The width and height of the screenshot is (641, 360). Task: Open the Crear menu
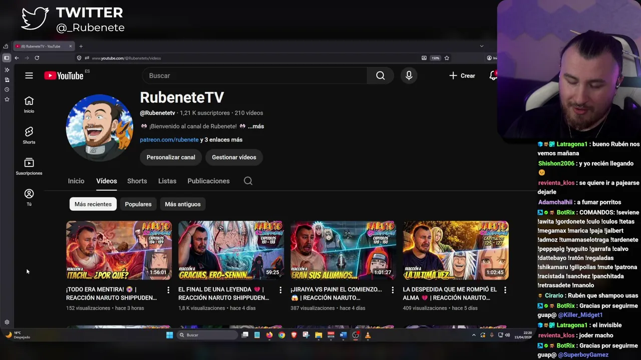coord(462,75)
